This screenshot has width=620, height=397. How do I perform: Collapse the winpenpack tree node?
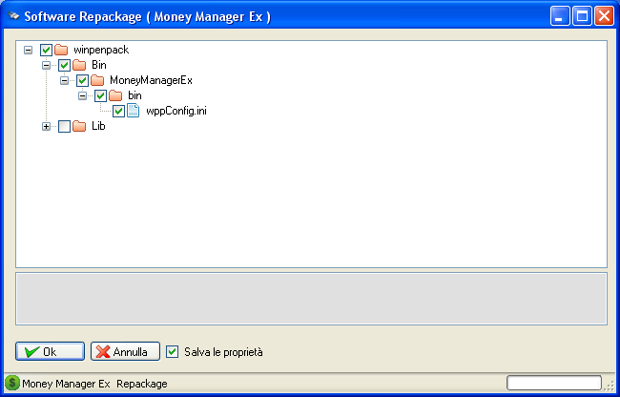coord(28,51)
